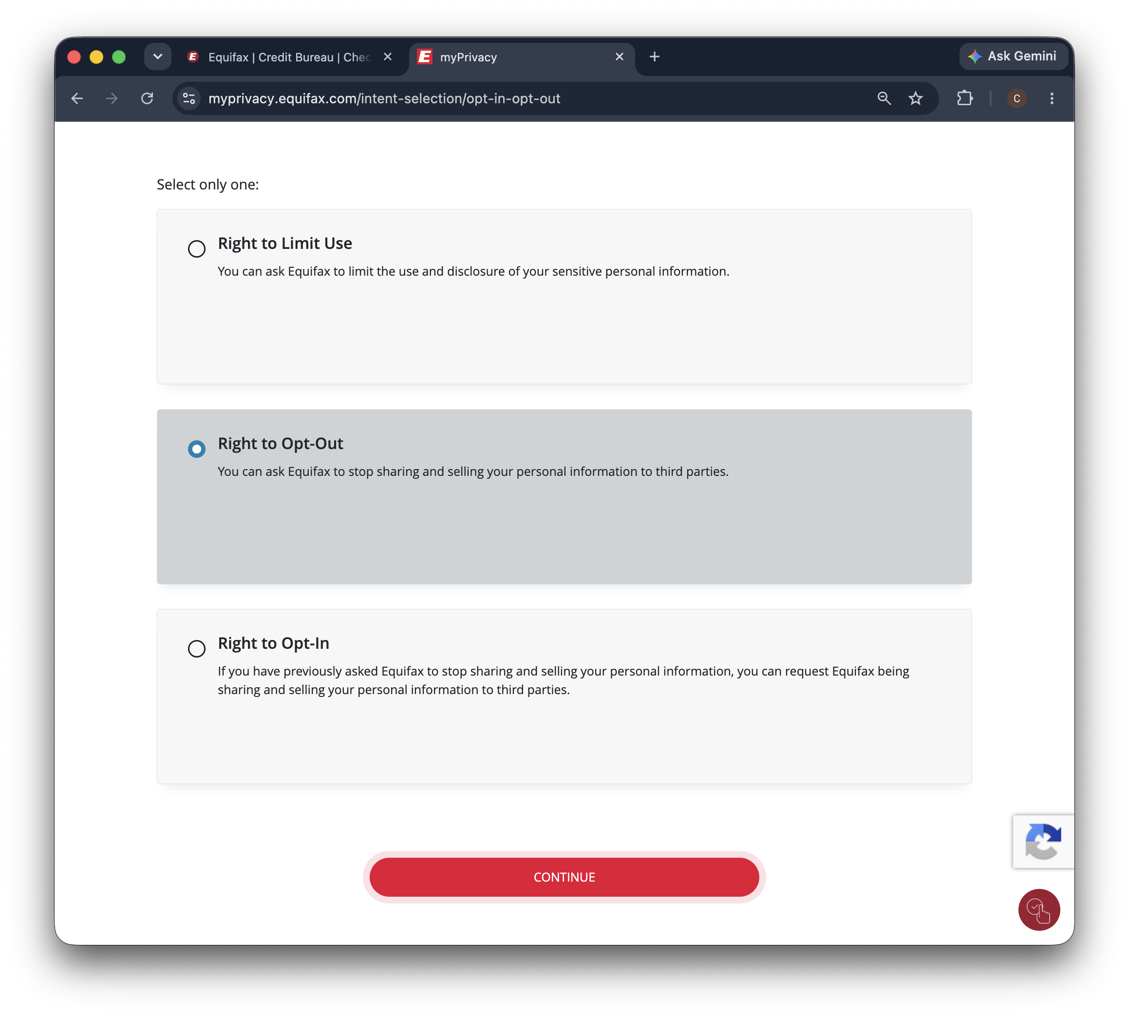Select the Right to Limit Use radio button

pyautogui.click(x=197, y=249)
